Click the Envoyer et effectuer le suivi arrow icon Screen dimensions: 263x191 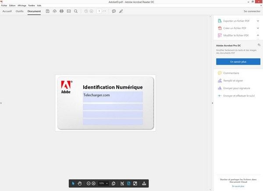click(220, 96)
